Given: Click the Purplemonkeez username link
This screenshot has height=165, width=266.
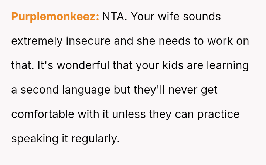Looking at the screenshot, I should (55, 17).
